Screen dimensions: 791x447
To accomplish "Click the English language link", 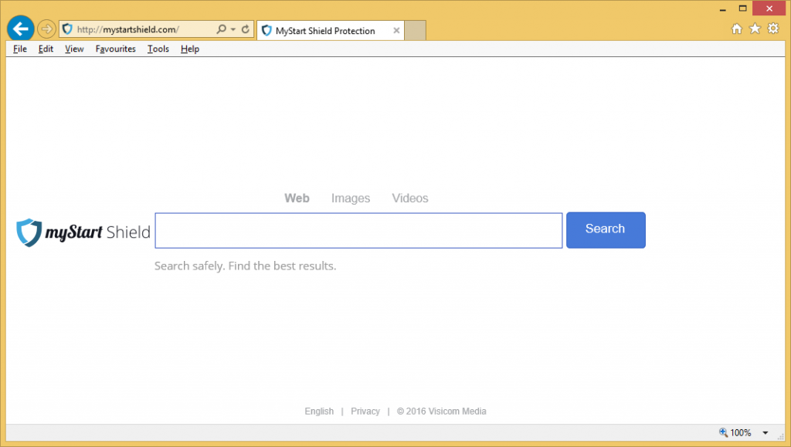I will 319,411.
